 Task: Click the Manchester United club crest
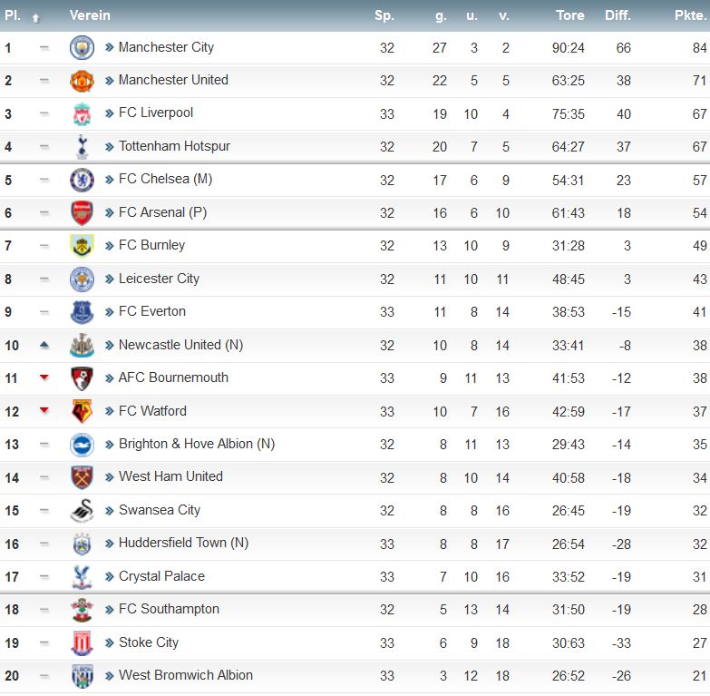(x=82, y=81)
